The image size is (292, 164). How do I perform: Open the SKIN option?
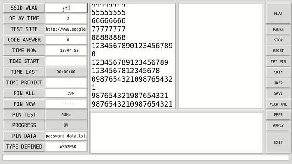[278, 72]
